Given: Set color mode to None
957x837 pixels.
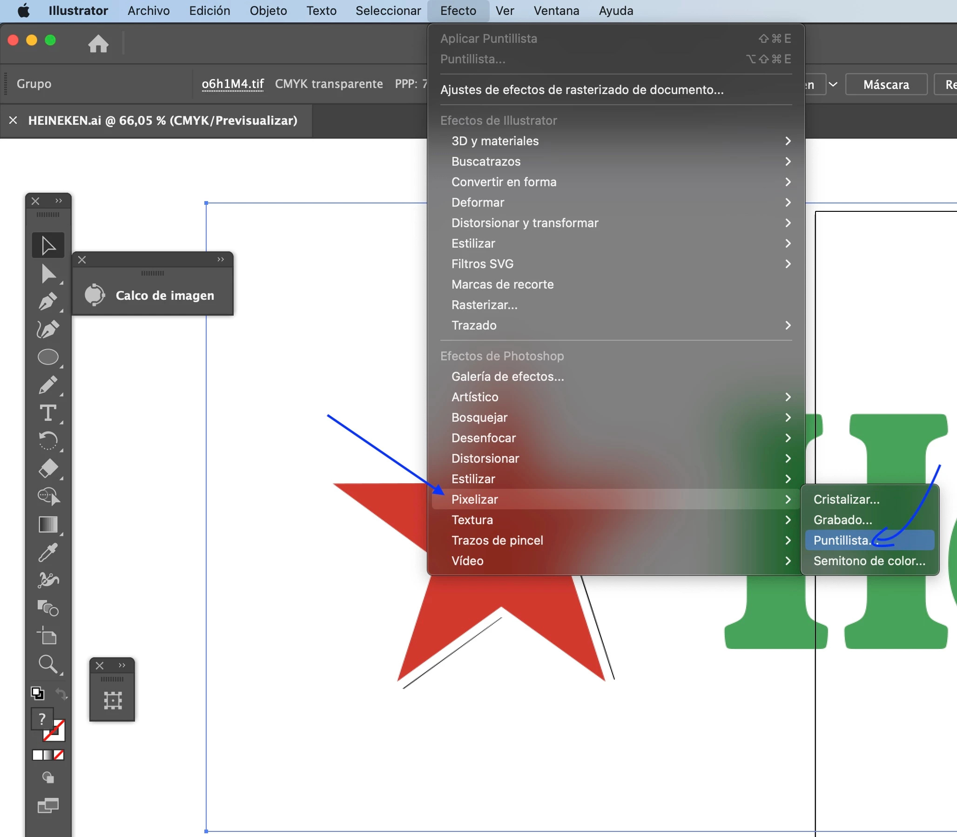Looking at the screenshot, I should pos(59,755).
